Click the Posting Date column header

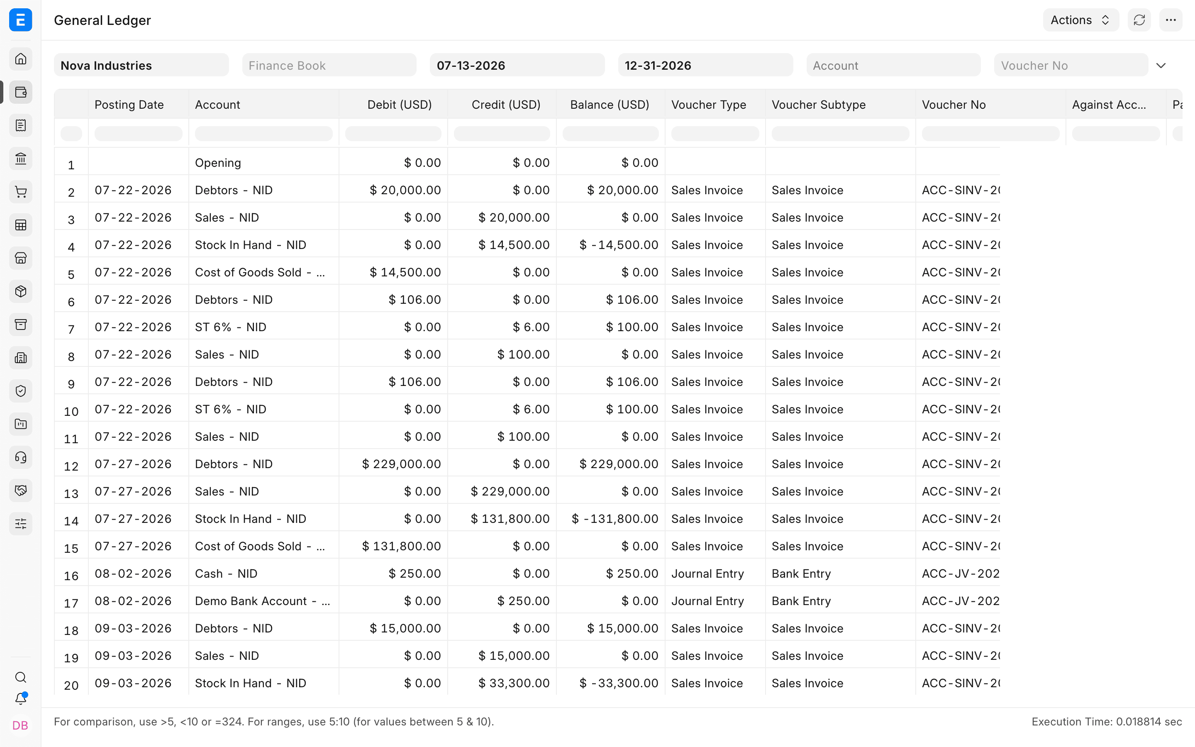click(139, 104)
